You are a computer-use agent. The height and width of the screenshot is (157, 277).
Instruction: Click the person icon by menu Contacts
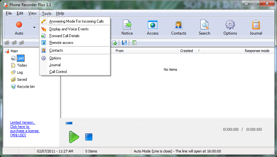tap(44, 50)
